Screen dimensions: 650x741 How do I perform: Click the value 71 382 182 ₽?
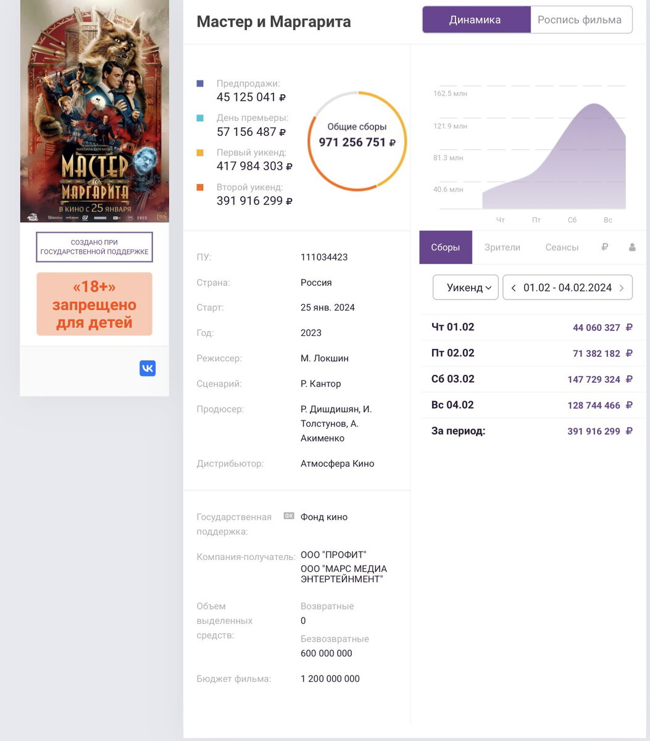click(602, 353)
